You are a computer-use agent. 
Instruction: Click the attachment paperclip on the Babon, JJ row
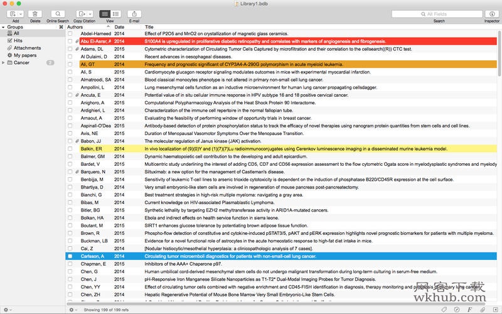(77, 141)
